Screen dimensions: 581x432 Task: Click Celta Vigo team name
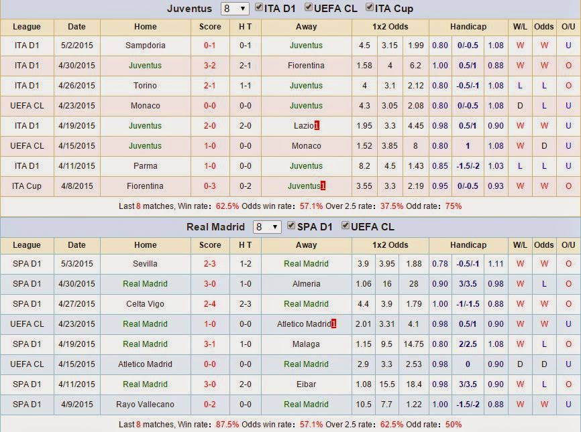pos(145,304)
